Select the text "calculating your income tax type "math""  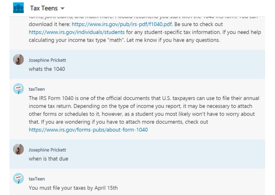point(76,40)
